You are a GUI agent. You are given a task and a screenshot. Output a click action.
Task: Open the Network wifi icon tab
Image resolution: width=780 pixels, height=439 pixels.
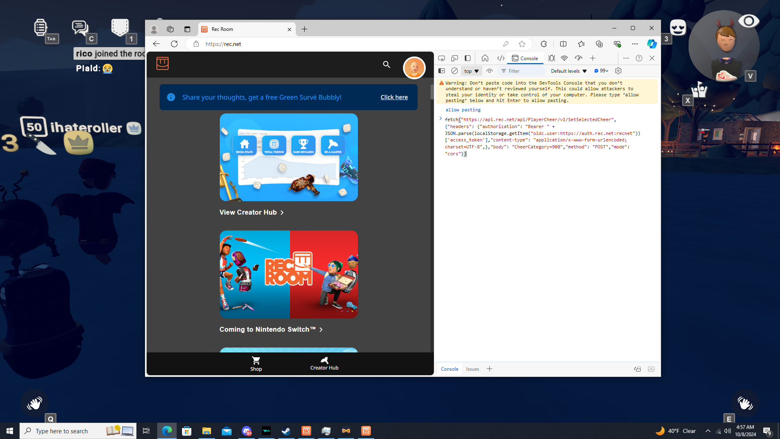564,58
